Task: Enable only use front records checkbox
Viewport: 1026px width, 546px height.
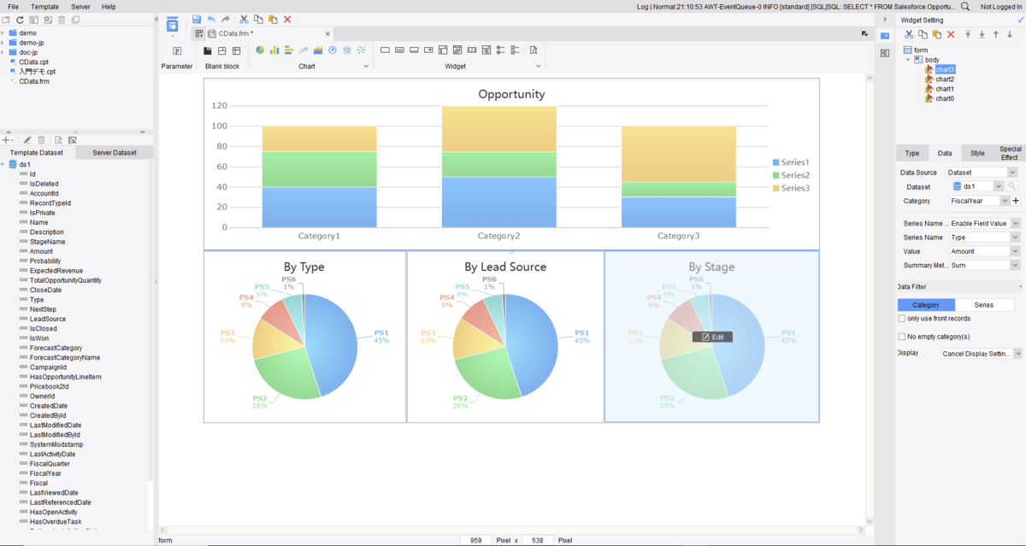Action: pyautogui.click(x=901, y=318)
